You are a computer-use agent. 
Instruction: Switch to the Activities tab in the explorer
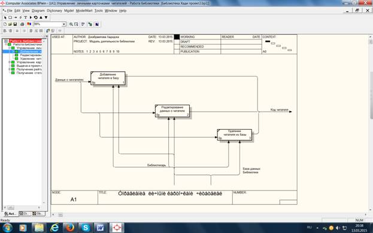click(10, 213)
